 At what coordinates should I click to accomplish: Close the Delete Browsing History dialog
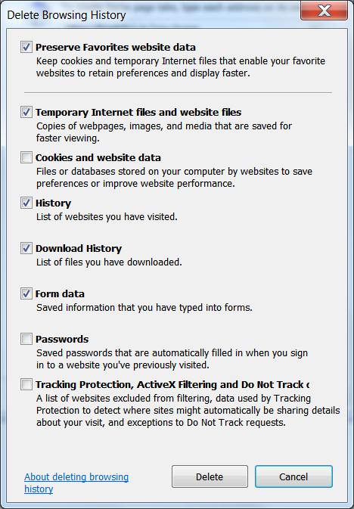324,11
